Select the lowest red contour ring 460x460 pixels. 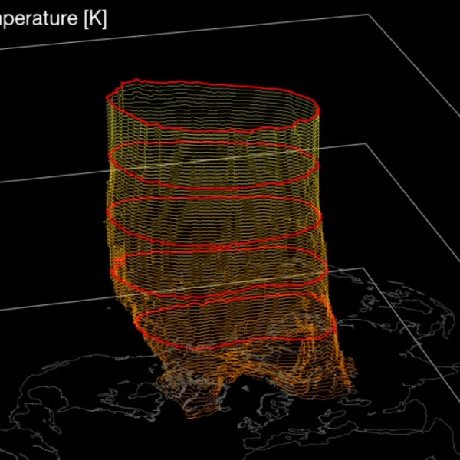(x=235, y=321)
